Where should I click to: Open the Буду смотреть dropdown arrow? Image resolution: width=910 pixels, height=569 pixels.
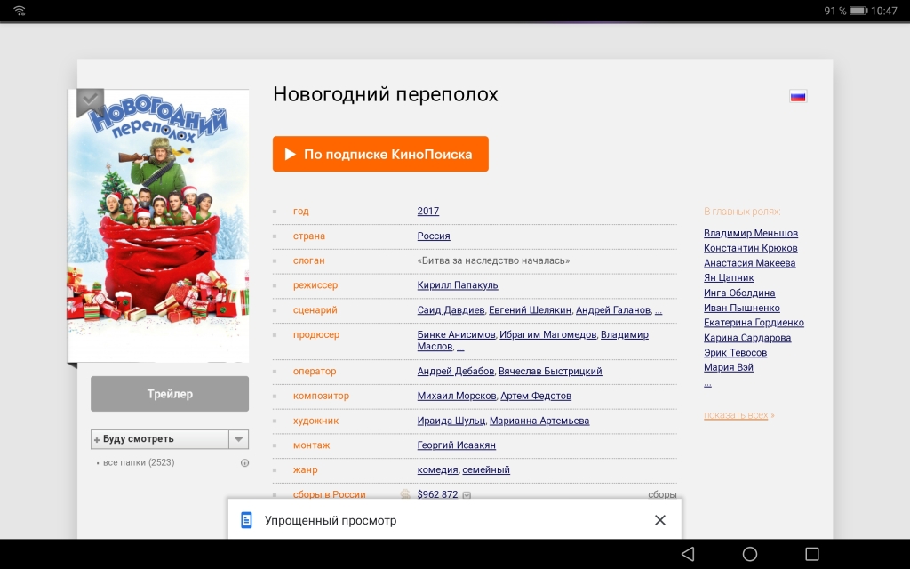[x=238, y=439]
